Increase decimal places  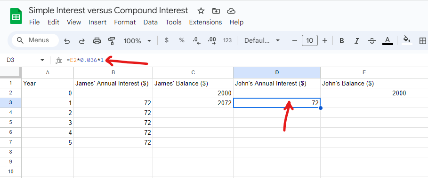(x=212, y=41)
